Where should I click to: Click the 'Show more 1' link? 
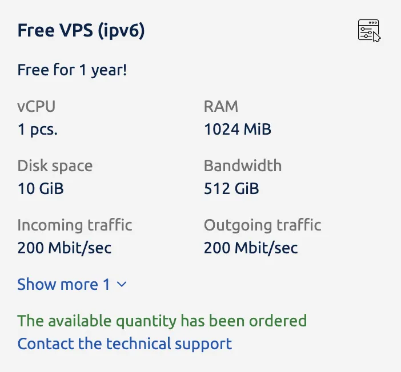(x=63, y=284)
